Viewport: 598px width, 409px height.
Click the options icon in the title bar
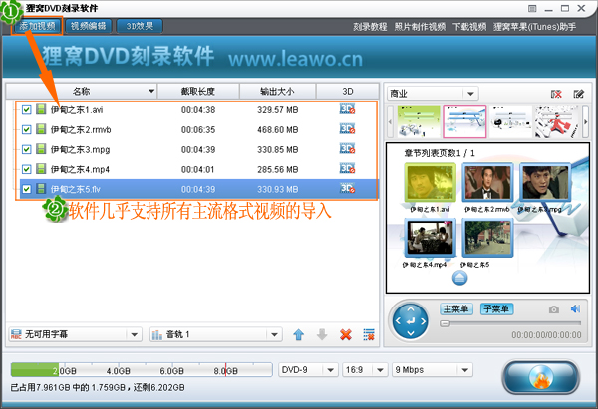(x=532, y=8)
